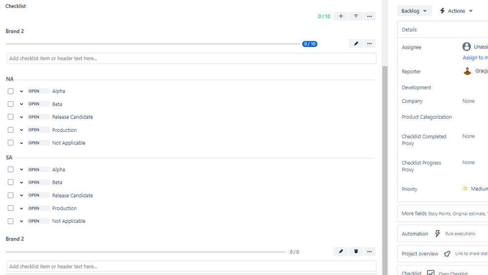
Task: Edit the second Brand 2 checklist with pencil icon
Action: pos(341,252)
